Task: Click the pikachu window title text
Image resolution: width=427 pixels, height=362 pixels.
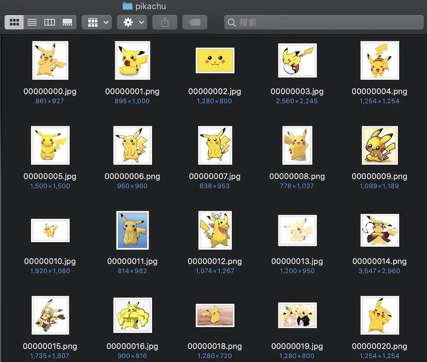Action: pyautogui.click(x=151, y=6)
